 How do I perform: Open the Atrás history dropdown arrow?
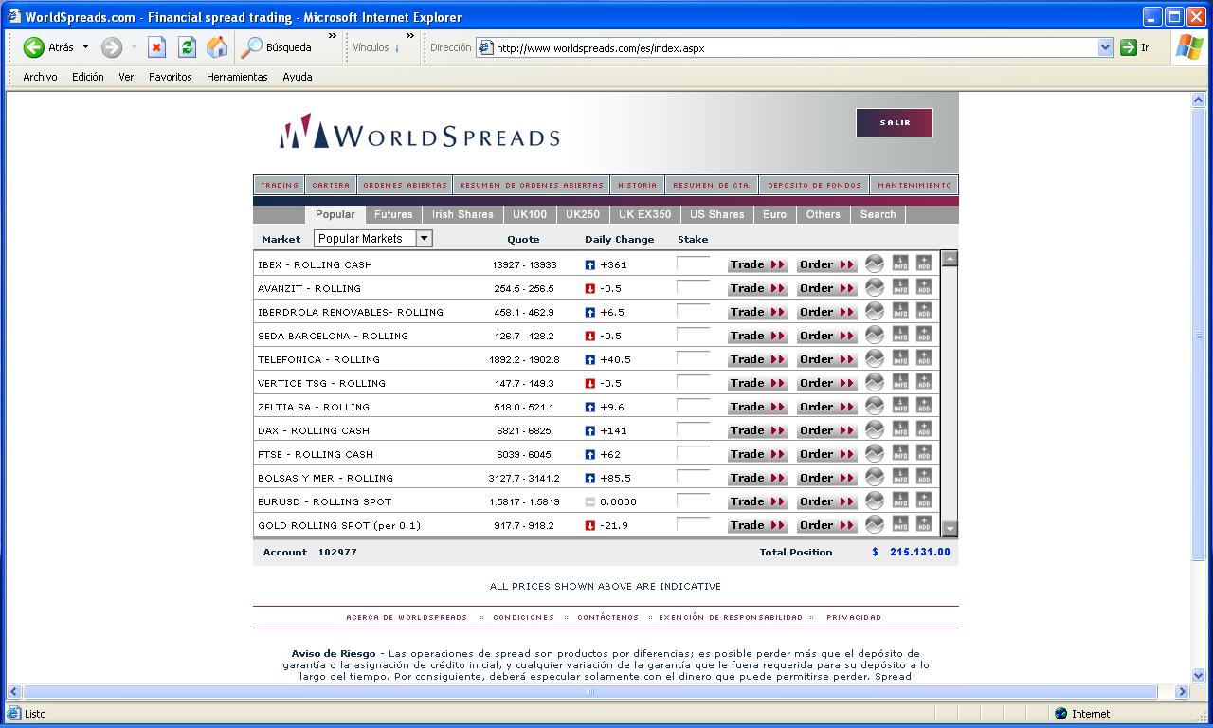pyautogui.click(x=85, y=47)
